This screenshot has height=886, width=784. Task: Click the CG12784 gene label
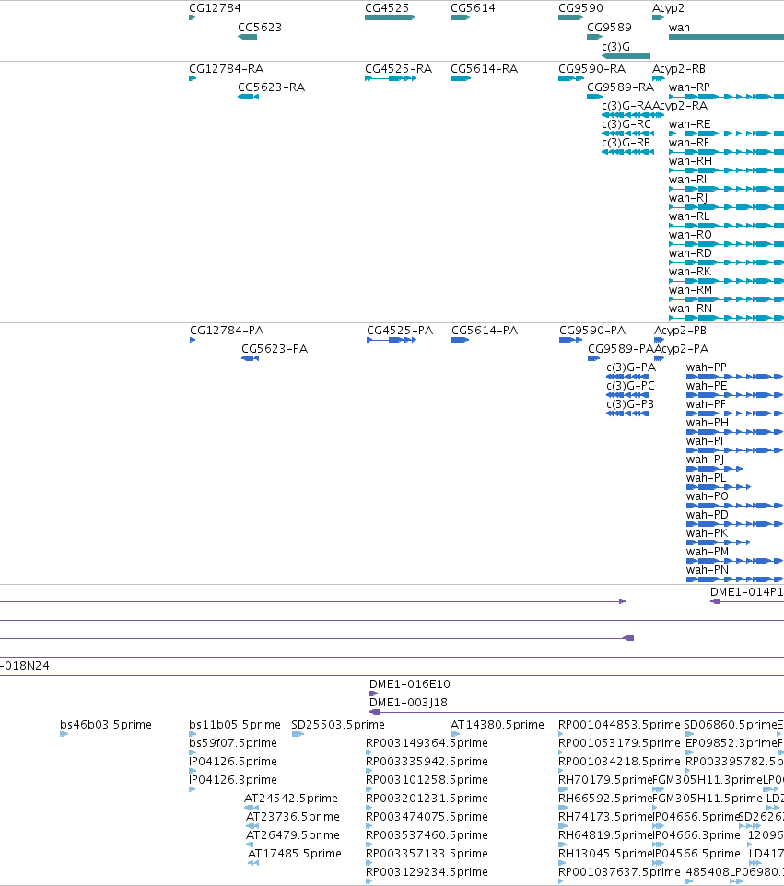click(x=215, y=8)
